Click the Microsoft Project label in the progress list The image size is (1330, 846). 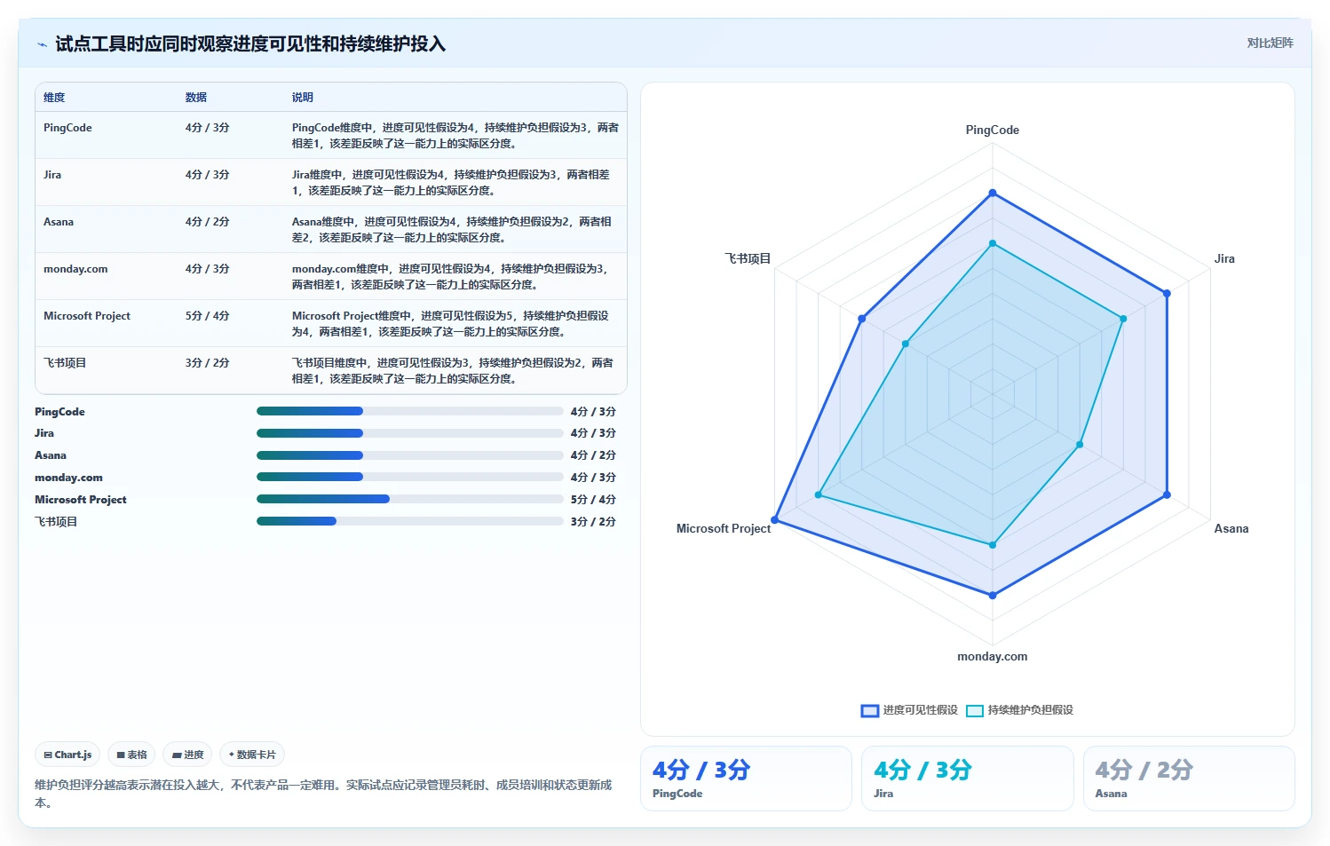[81, 500]
